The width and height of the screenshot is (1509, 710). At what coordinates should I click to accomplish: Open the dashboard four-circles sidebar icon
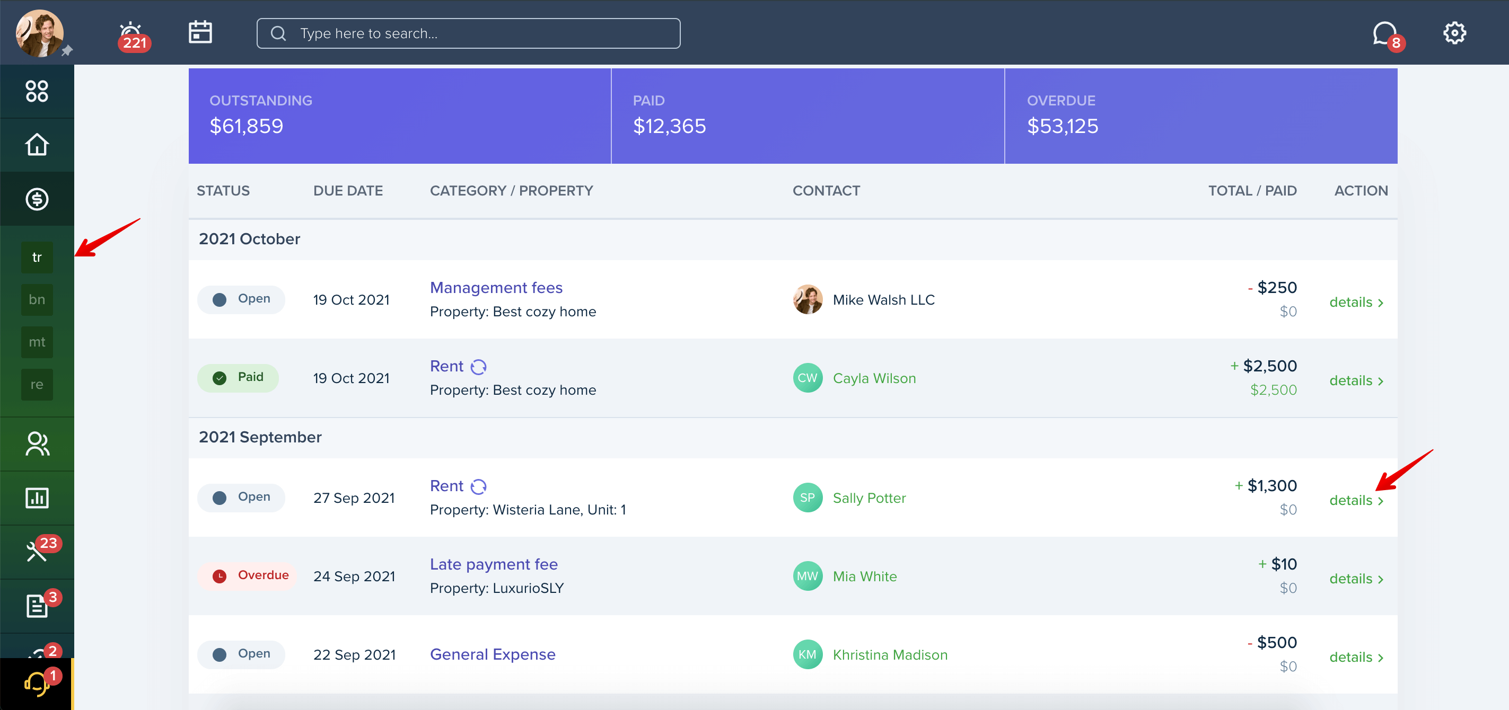37,91
